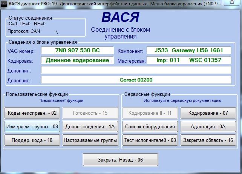Click the VAG номер field '7N0 907 530 BC'
The width and height of the screenshot is (242, 174).
pos(78,50)
